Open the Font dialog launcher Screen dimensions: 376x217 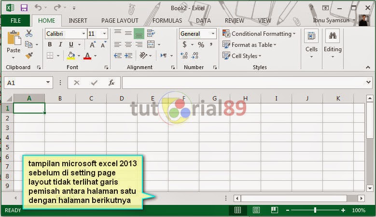tap(106, 68)
